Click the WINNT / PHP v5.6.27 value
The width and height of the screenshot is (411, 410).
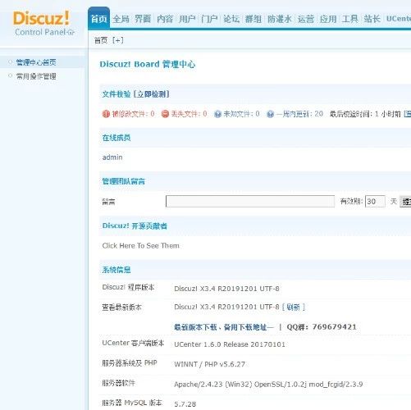tap(210, 364)
